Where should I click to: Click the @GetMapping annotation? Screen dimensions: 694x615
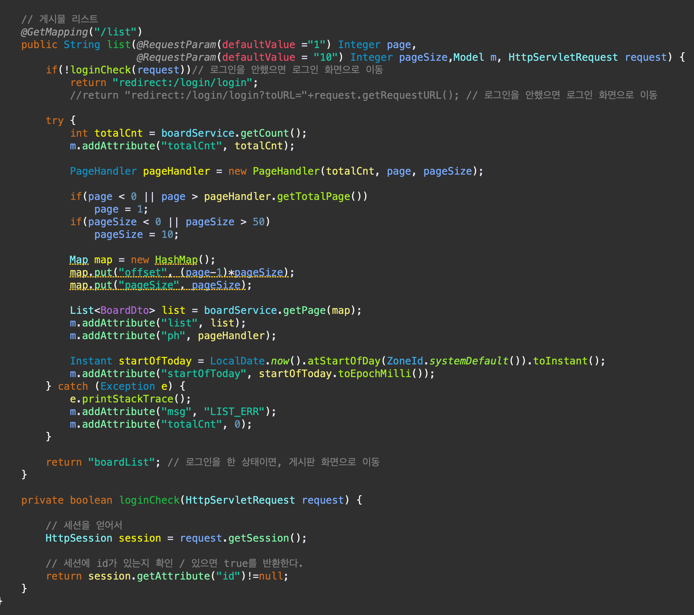54,32
